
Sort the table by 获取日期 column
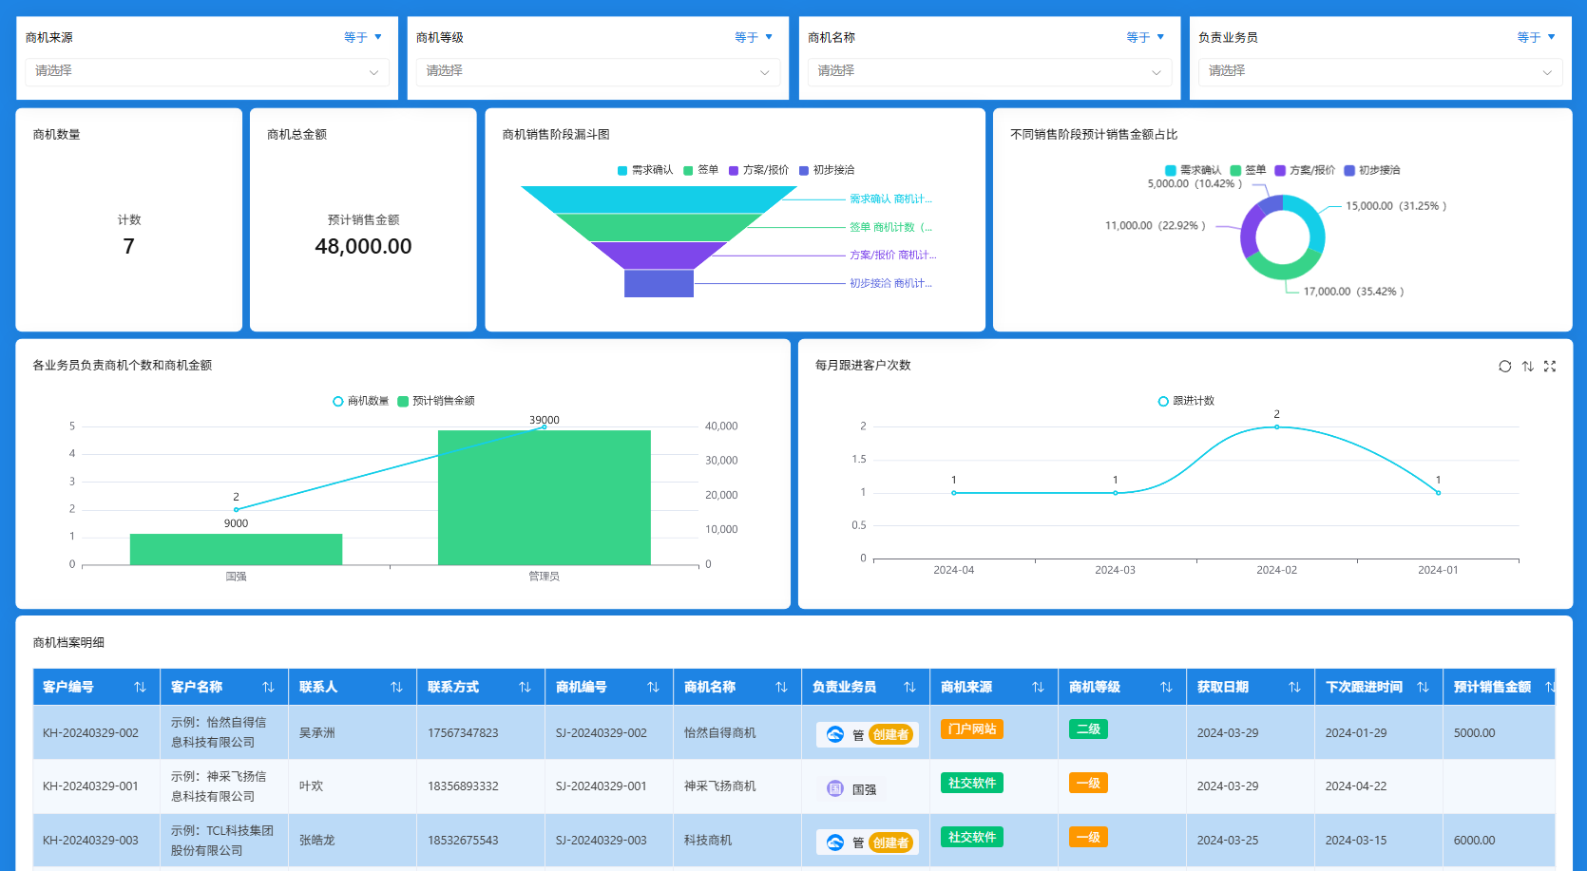tap(1294, 686)
